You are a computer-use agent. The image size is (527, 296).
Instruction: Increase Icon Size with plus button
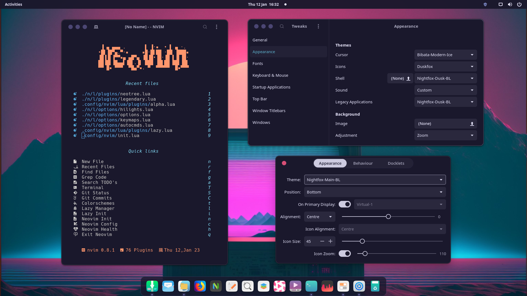tap(330, 241)
